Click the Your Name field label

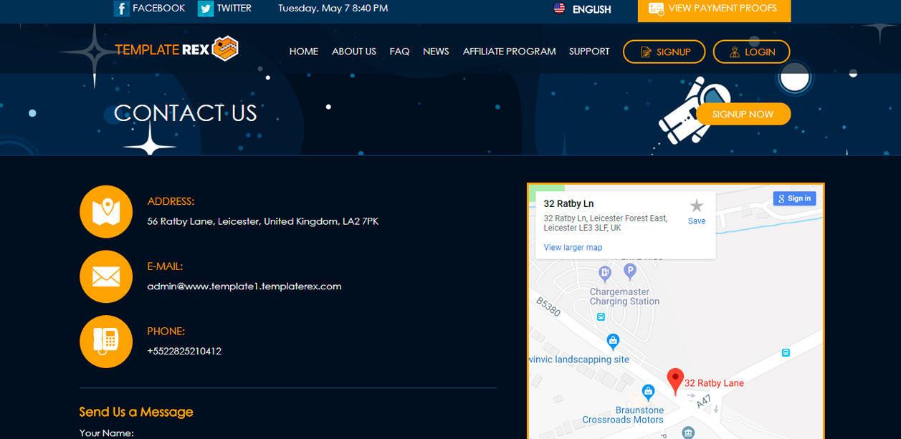[x=107, y=433]
